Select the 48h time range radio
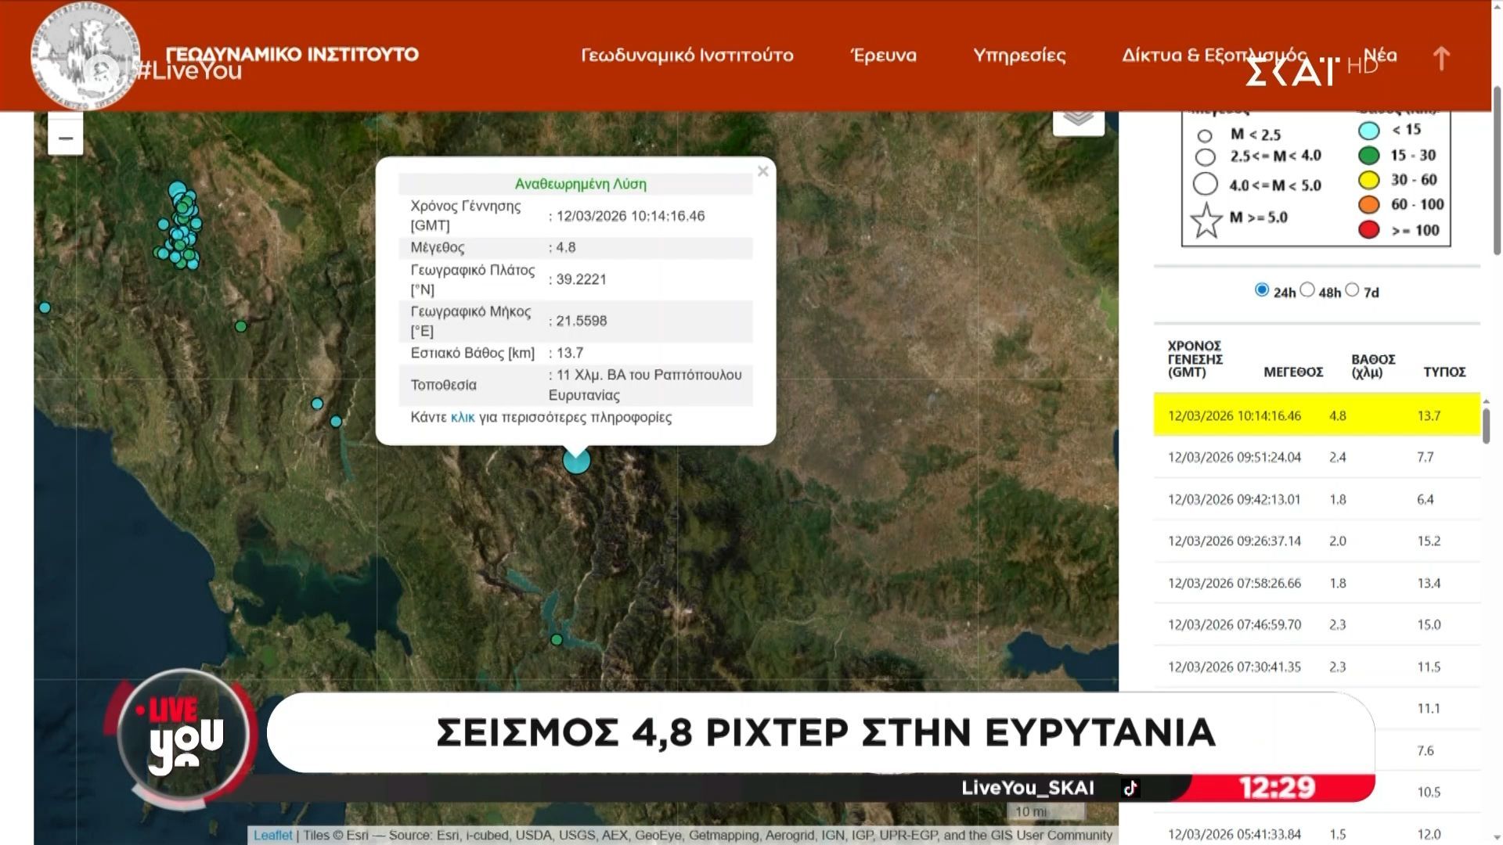The image size is (1503, 845). [x=1307, y=289]
